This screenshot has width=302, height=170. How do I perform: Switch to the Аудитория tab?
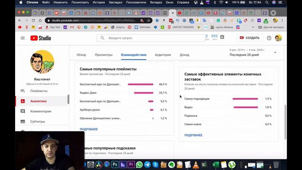[163, 55]
